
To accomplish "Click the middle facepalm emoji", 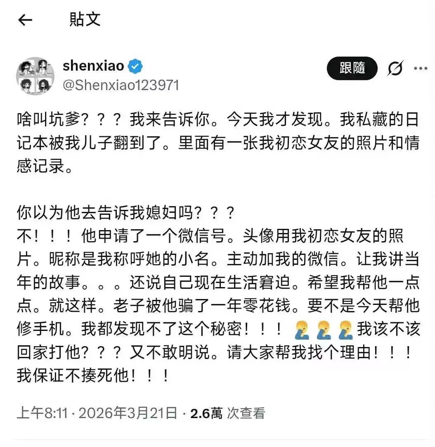I will 324,330.
